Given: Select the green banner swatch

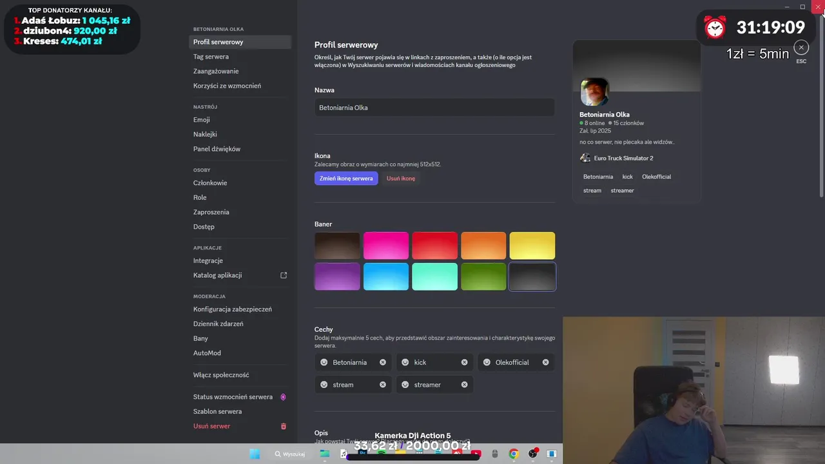Looking at the screenshot, I should pyautogui.click(x=483, y=276).
